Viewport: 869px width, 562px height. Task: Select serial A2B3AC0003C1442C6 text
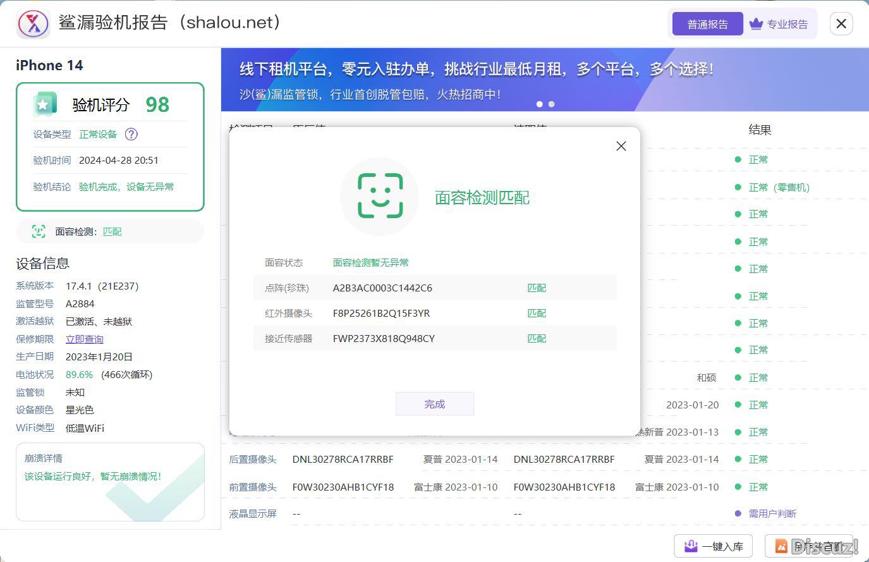tap(382, 288)
